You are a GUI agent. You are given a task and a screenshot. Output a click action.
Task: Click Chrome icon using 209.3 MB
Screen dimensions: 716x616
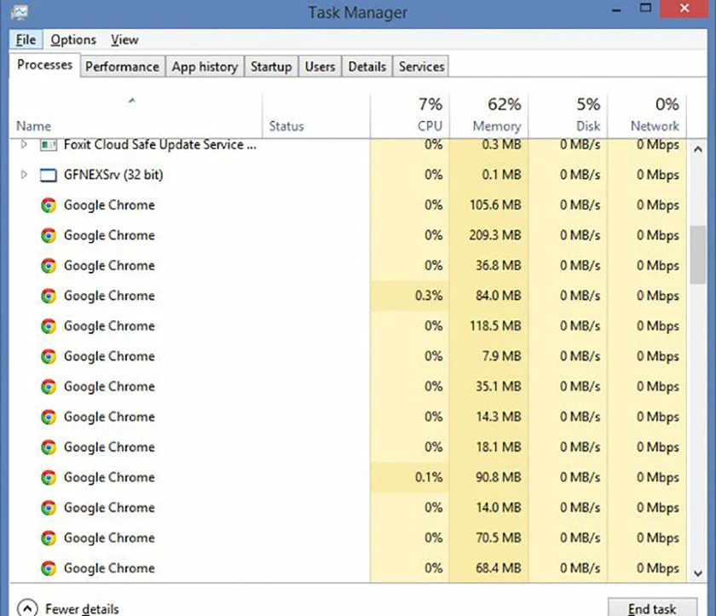click(x=49, y=235)
